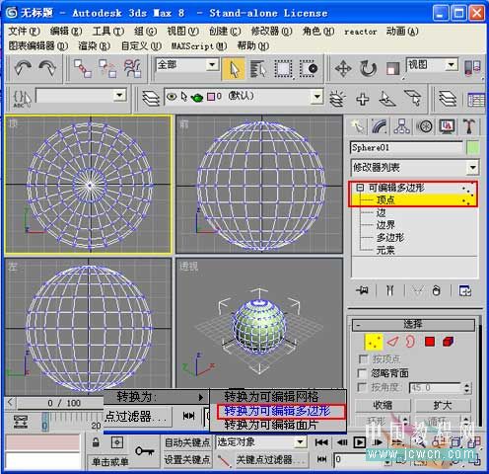
Task: Open the 修改器列表 dropdown
Action: click(414, 168)
